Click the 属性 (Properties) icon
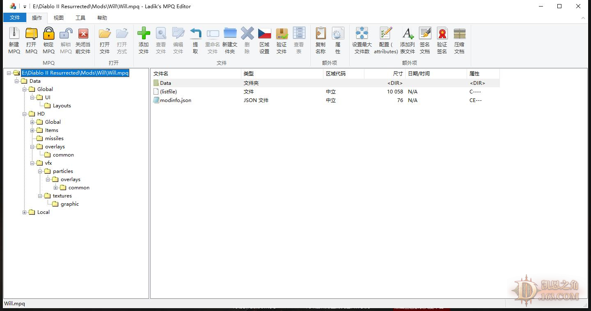591x311 pixels. 338,34
